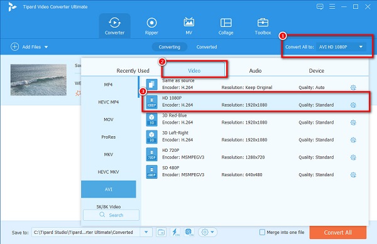This screenshot has height=244, width=377.
Task: Click the format list scrollbar
Action: pos(138,87)
